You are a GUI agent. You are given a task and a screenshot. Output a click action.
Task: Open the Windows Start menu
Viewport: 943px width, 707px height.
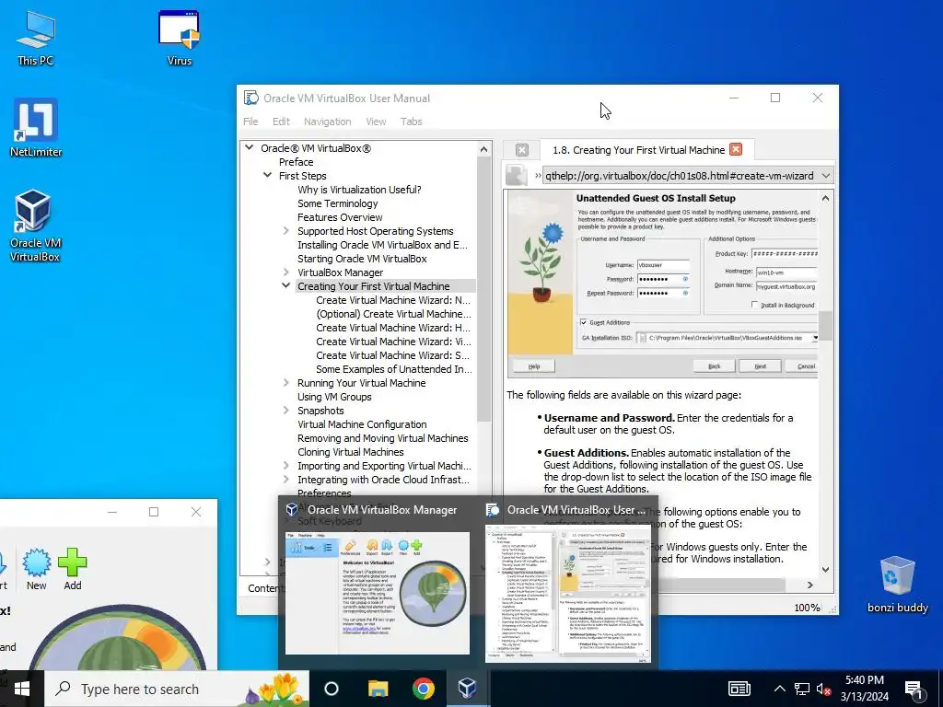(22, 689)
